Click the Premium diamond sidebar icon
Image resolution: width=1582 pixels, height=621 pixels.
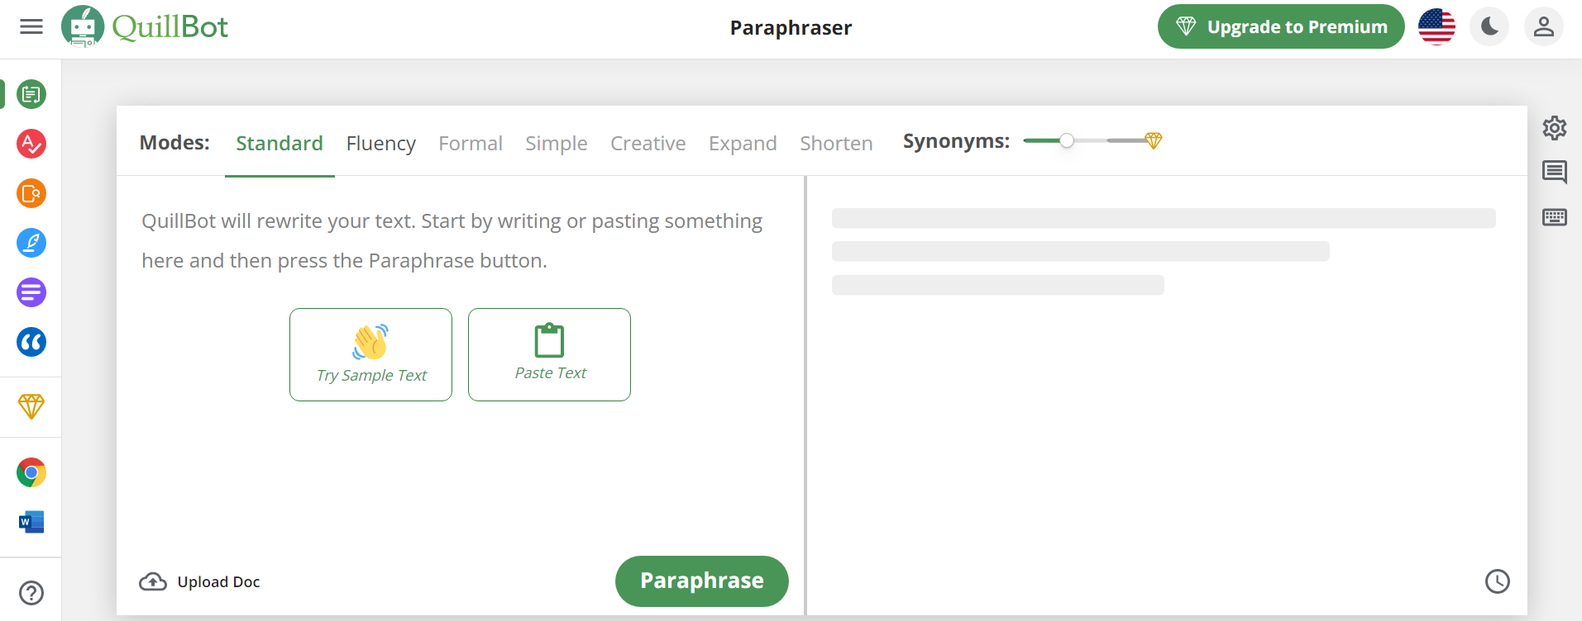point(31,406)
